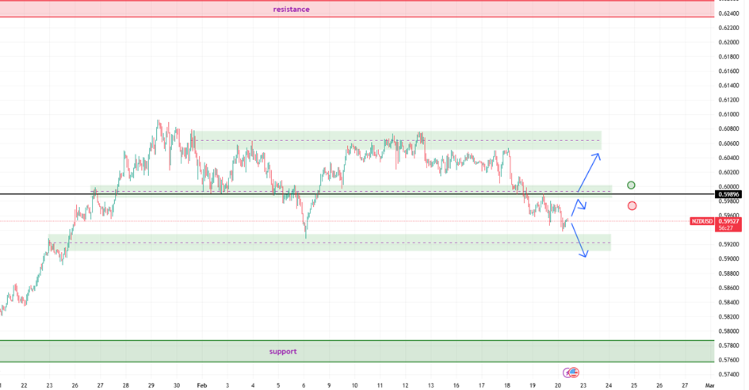
Task: Click the Mar label on time axis
Action: click(709, 384)
